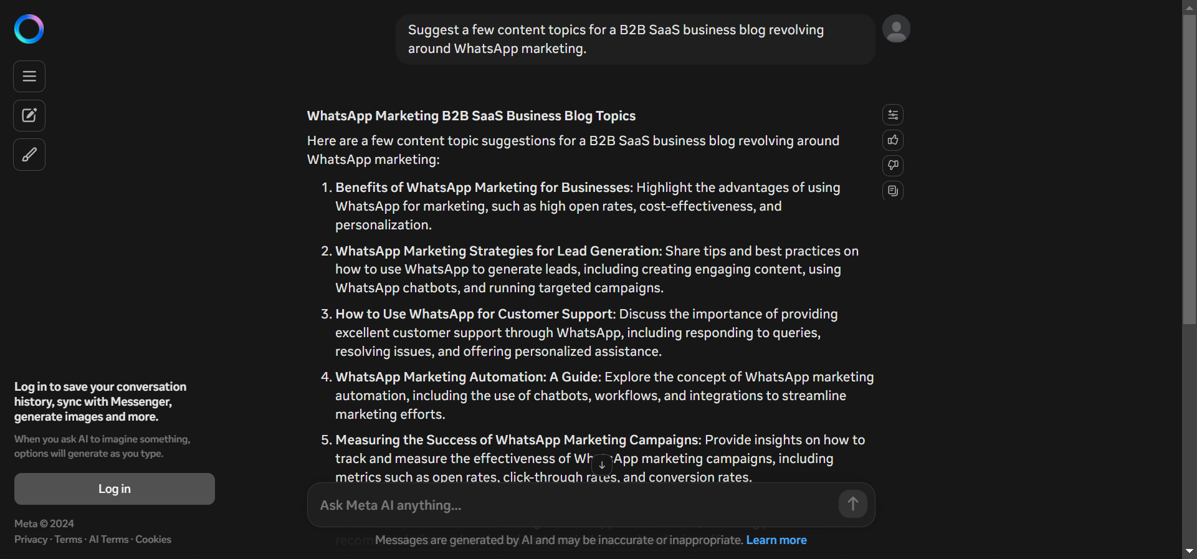This screenshot has height=559, width=1197.
Task: Jump to bottom using the down arrow
Action: click(601, 465)
